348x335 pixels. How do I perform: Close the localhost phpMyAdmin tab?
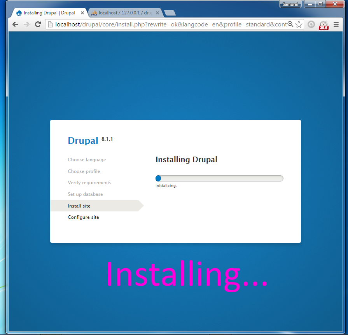157,13
